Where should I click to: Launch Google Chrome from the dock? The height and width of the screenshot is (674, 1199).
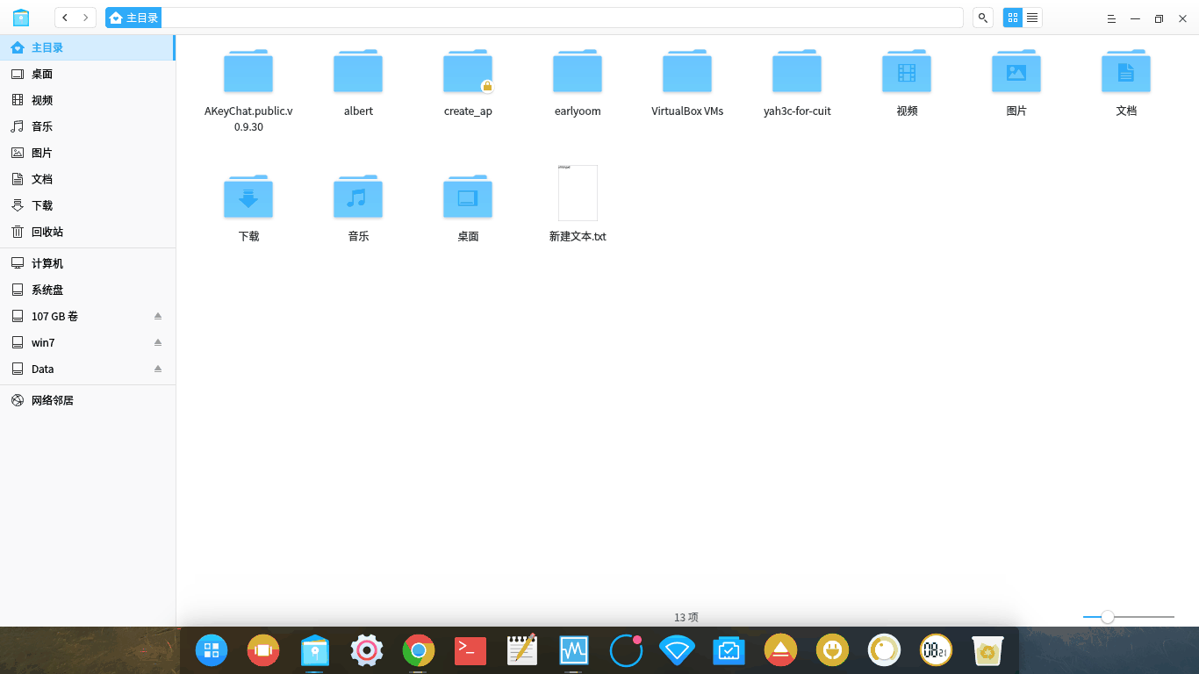(419, 650)
